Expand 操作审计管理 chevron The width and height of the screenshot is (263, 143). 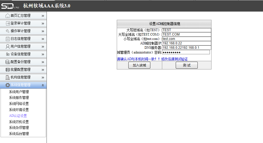tap(43, 31)
